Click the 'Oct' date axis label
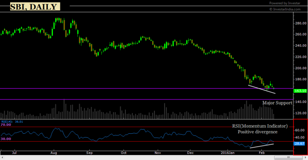Image resolution: width=308 pixels, height=160 pixels. tap(124, 153)
